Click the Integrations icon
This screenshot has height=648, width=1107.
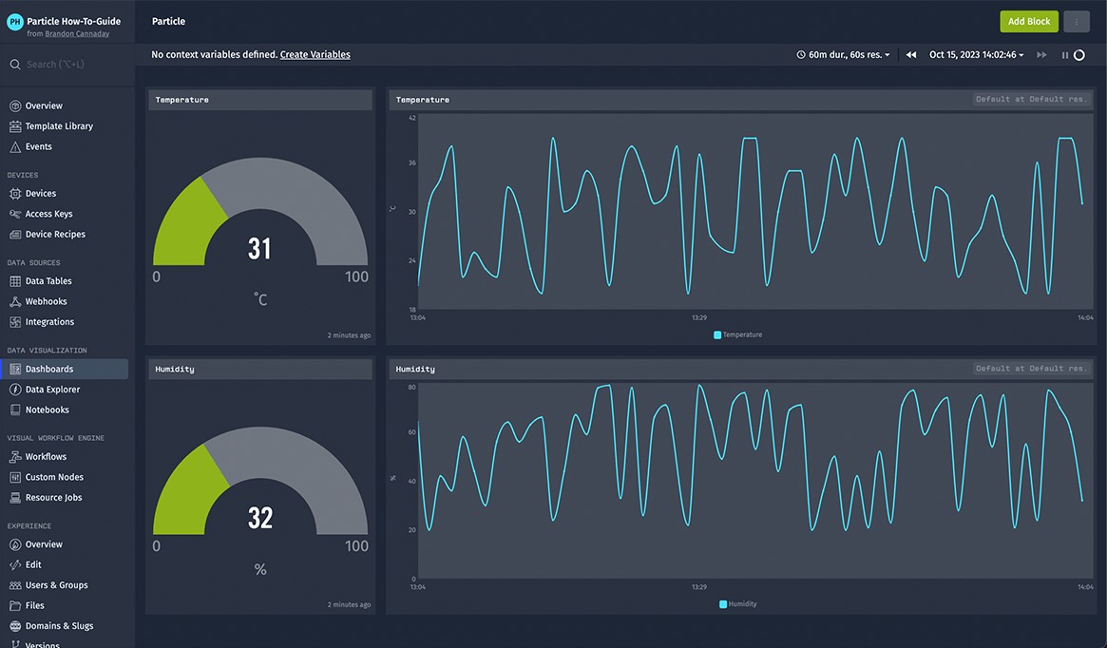pos(15,322)
